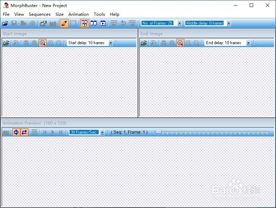This screenshot has width=276, height=208.
Task: Click the save project floppy disk icon
Action: 14,23
